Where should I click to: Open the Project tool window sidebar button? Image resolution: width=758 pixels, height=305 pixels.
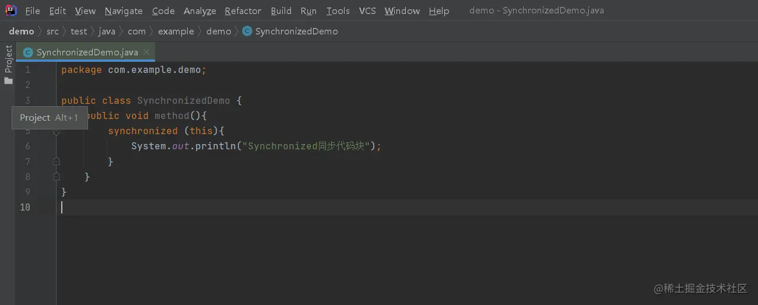(x=8, y=59)
